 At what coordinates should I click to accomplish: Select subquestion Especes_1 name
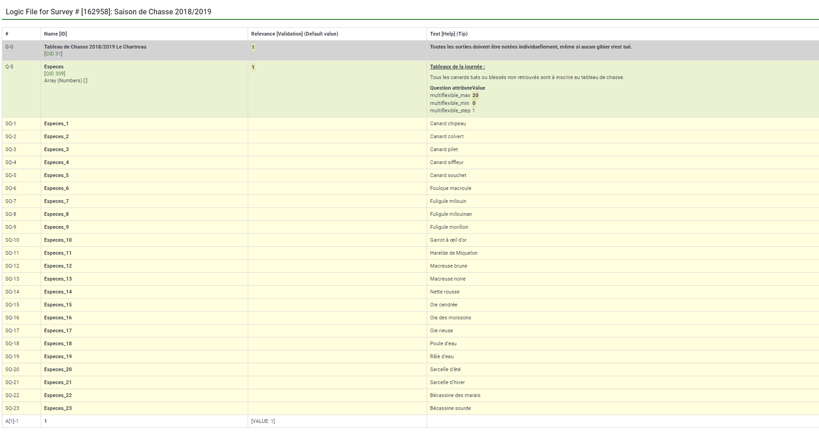pyautogui.click(x=56, y=124)
